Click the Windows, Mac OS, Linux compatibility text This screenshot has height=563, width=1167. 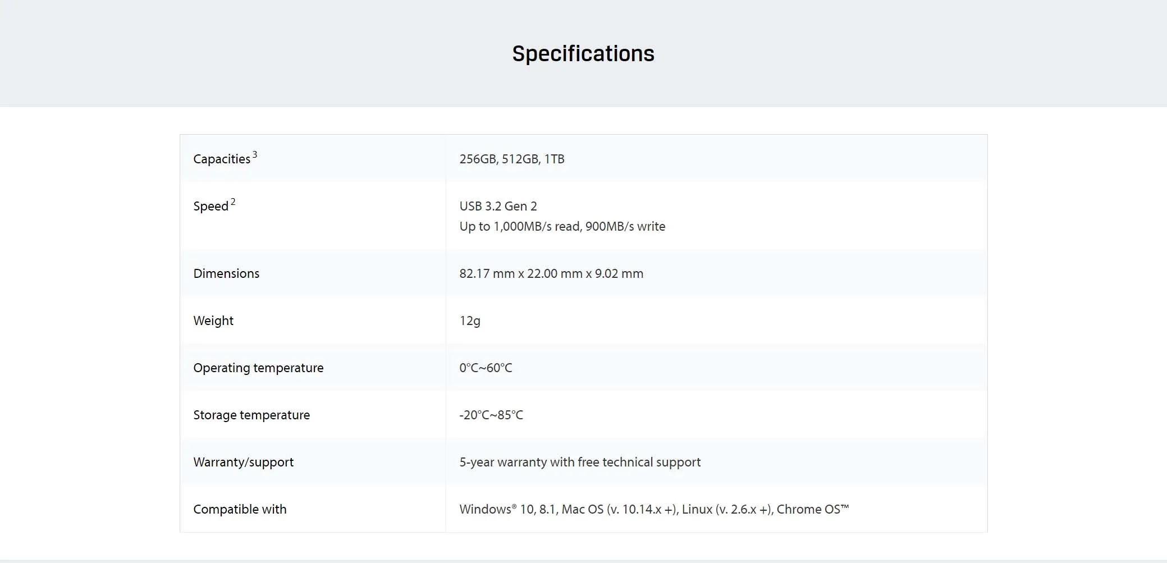pyautogui.click(x=654, y=510)
